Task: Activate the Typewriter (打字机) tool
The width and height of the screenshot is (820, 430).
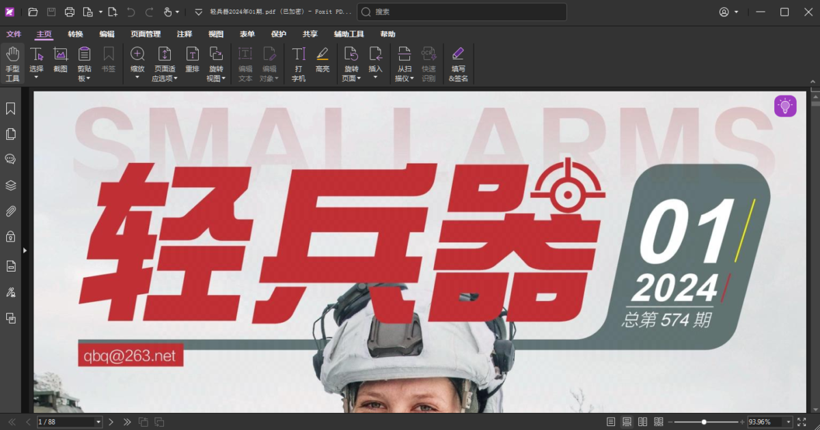Action: pos(299,60)
